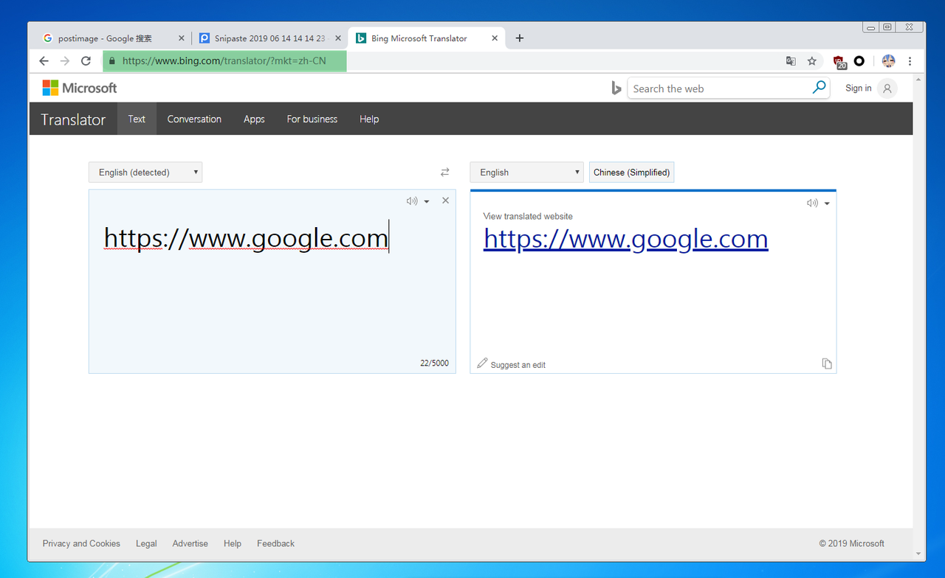This screenshot has height=578, width=945.
Task: Open the Chrome three-dot menu
Action: click(910, 61)
